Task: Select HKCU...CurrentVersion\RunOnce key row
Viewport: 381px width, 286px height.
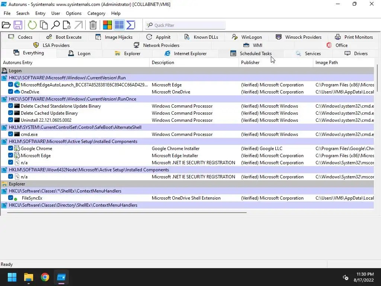Action: point(188,99)
